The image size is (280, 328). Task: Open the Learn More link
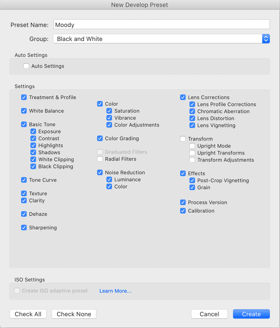coord(115,291)
